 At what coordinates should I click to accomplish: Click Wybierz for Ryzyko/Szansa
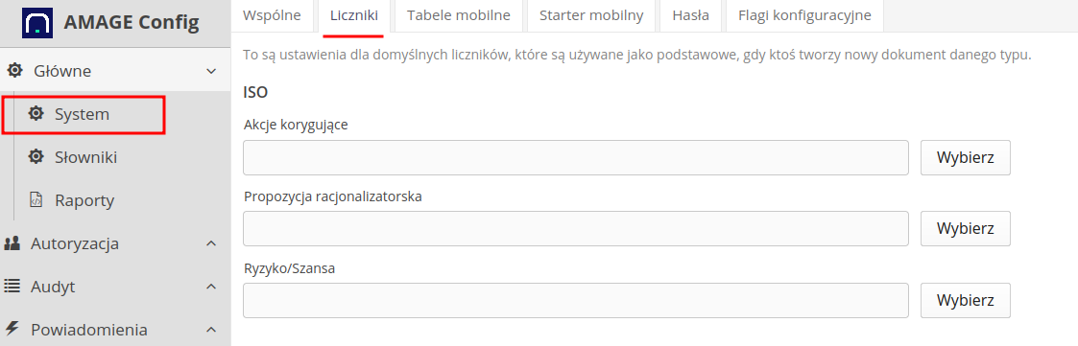[966, 300]
